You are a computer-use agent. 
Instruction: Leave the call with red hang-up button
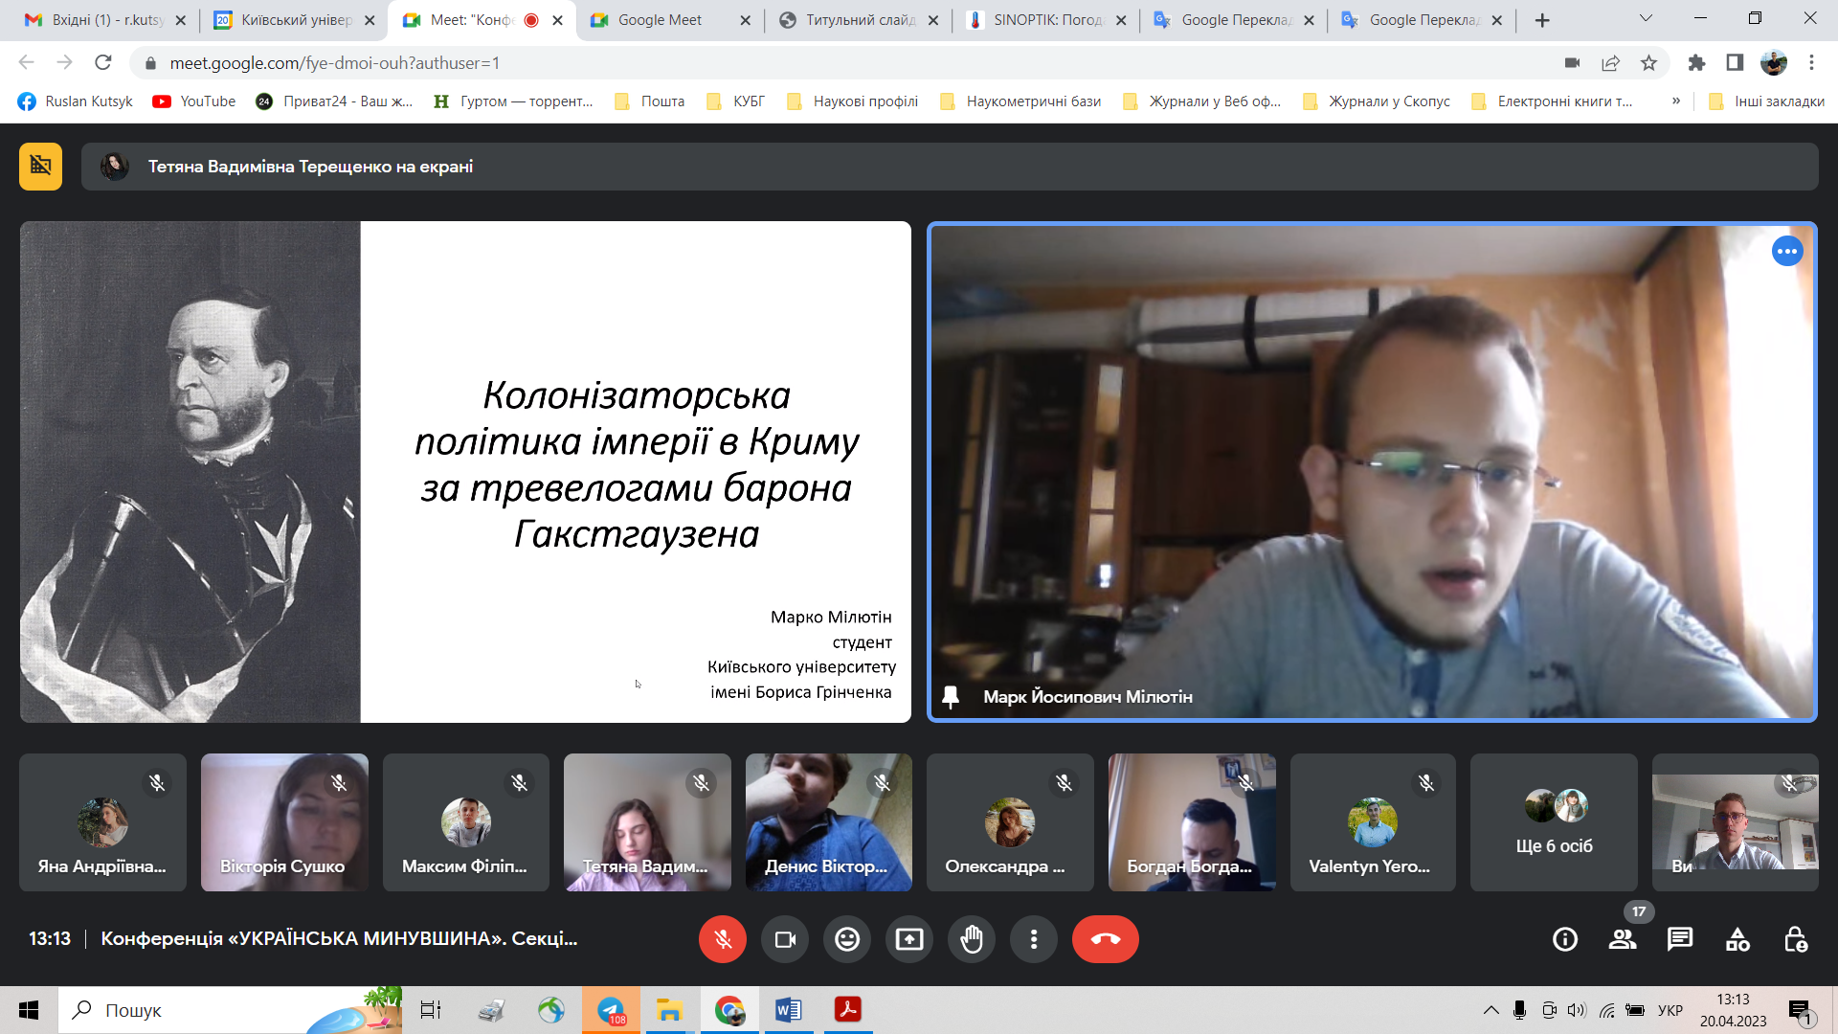pyautogui.click(x=1105, y=939)
